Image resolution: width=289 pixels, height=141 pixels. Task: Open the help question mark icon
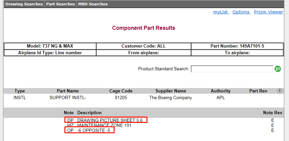(x=279, y=91)
